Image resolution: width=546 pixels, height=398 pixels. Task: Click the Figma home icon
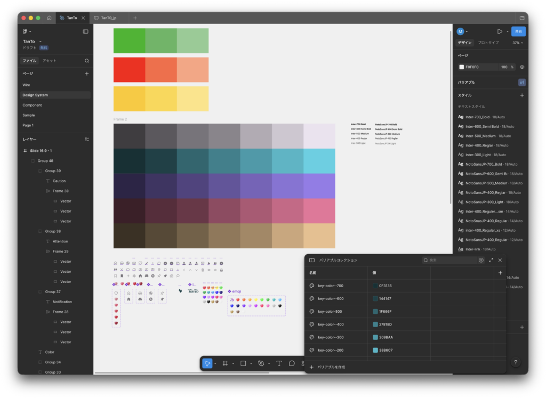tap(49, 18)
